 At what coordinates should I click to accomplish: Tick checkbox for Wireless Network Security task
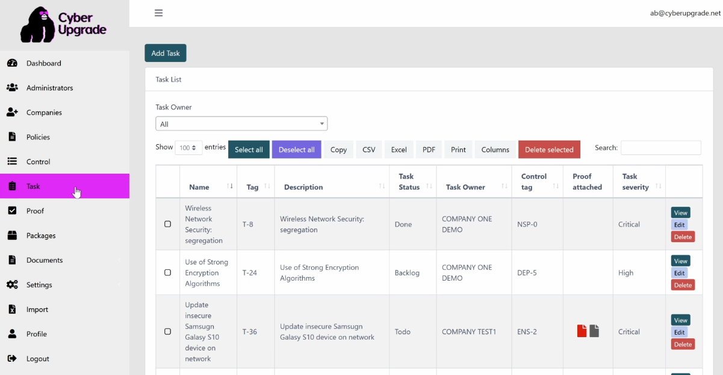[x=168, y=224]
